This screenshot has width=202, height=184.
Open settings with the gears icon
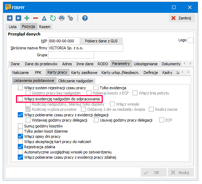pyautogui.click(x=70, y=18)
